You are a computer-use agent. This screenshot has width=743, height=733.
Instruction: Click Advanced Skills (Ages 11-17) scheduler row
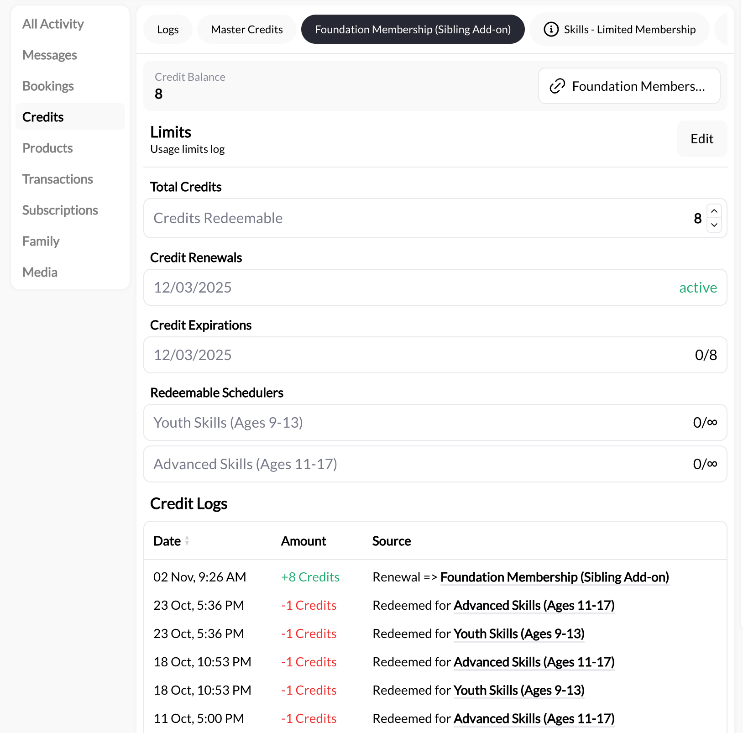tap(435, 464)
